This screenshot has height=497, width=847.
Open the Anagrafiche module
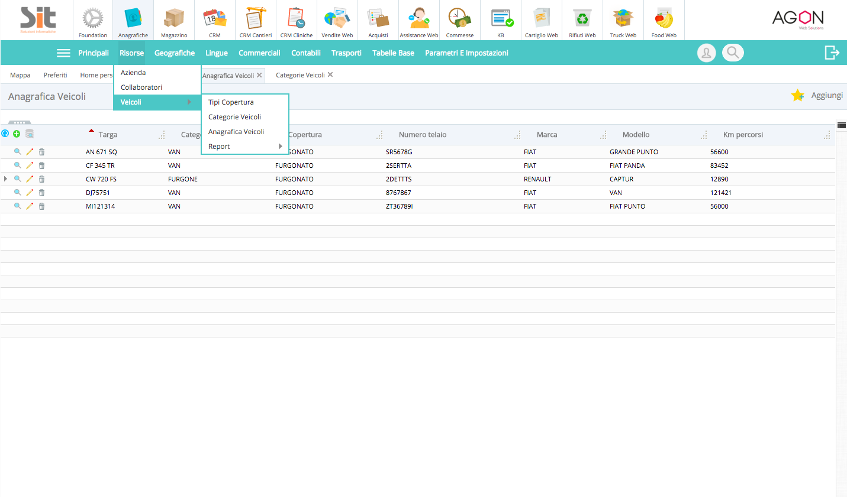click(x=133, y=21)
